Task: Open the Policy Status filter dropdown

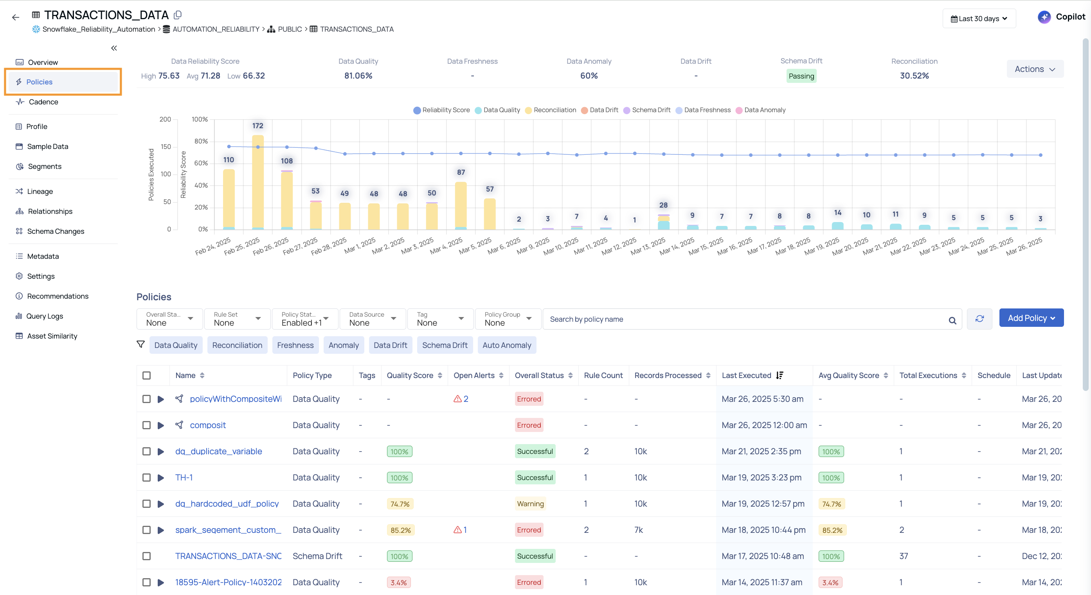Action: [x=305, y=319]
